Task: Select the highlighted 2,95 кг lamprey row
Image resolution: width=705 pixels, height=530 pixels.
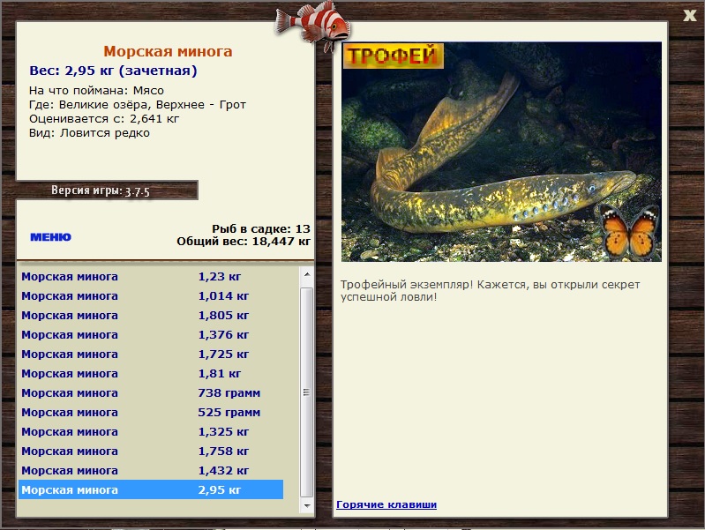Action: pyautogui.click(x=151, y=489)
